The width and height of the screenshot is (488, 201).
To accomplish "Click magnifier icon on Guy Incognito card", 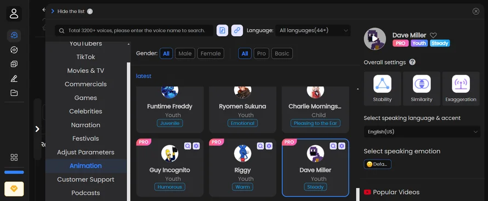I will pyautogui.click(x=188, y=146).
